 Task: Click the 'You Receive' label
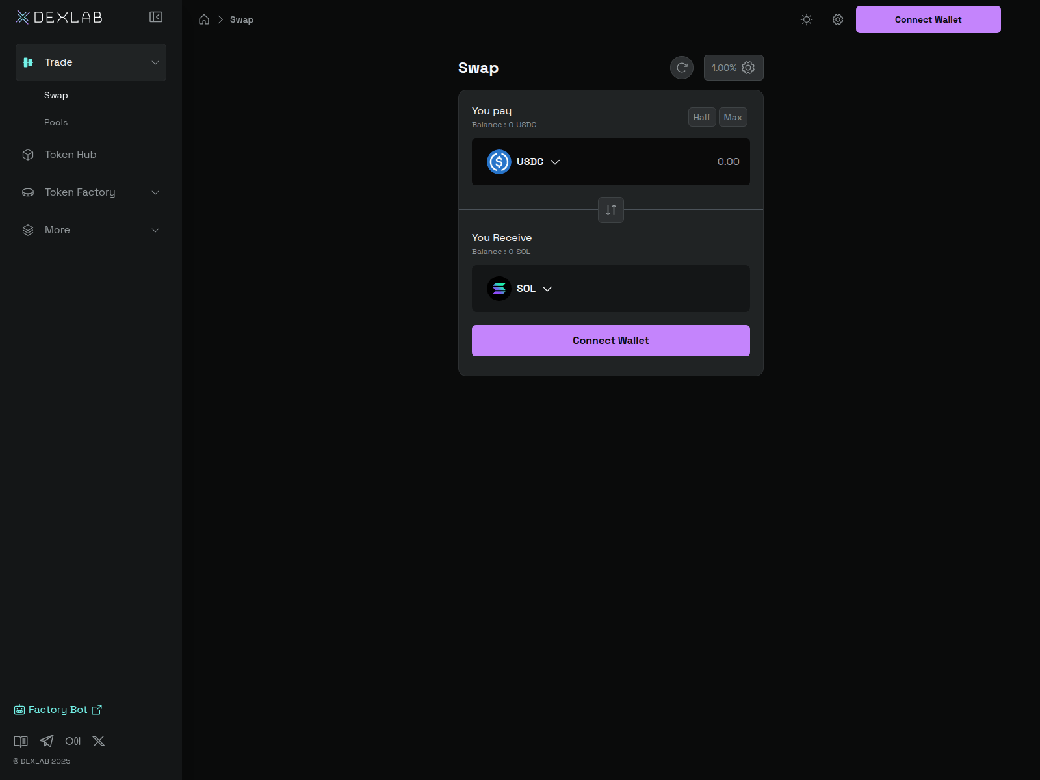(502, 238)
